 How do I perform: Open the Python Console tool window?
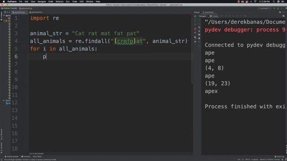click(x=12, y=157)
